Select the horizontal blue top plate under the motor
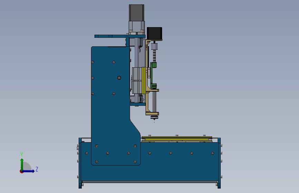The height and width of the screenshot is (193, 299). (x=120, y=36)
